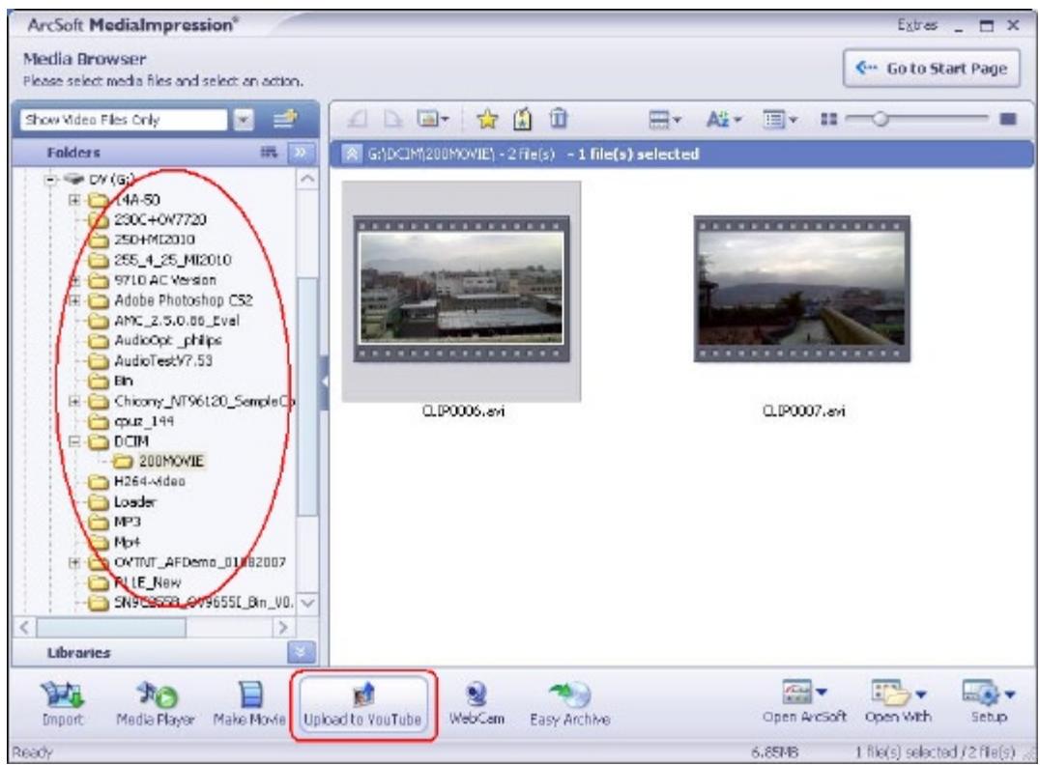
Task: Select the Mp4 folder
Action: coord(115,542)
